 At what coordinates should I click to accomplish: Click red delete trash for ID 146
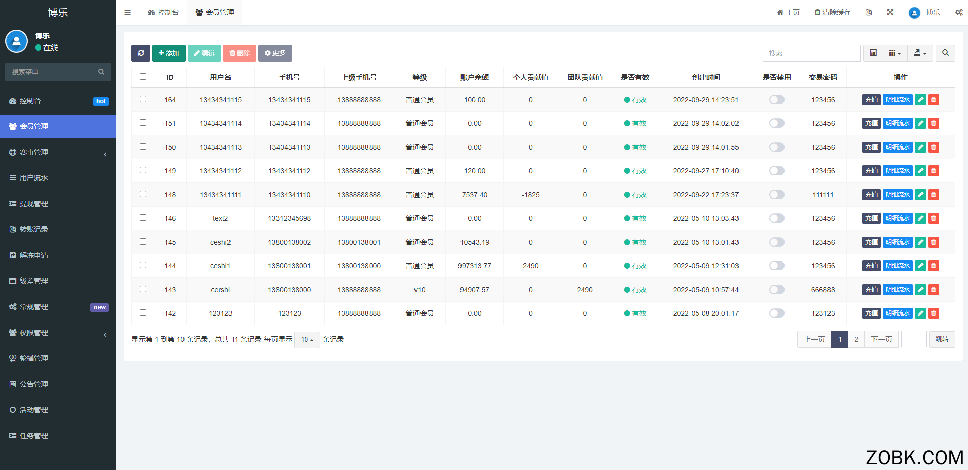pyautogui.click(x=934, y=218)
